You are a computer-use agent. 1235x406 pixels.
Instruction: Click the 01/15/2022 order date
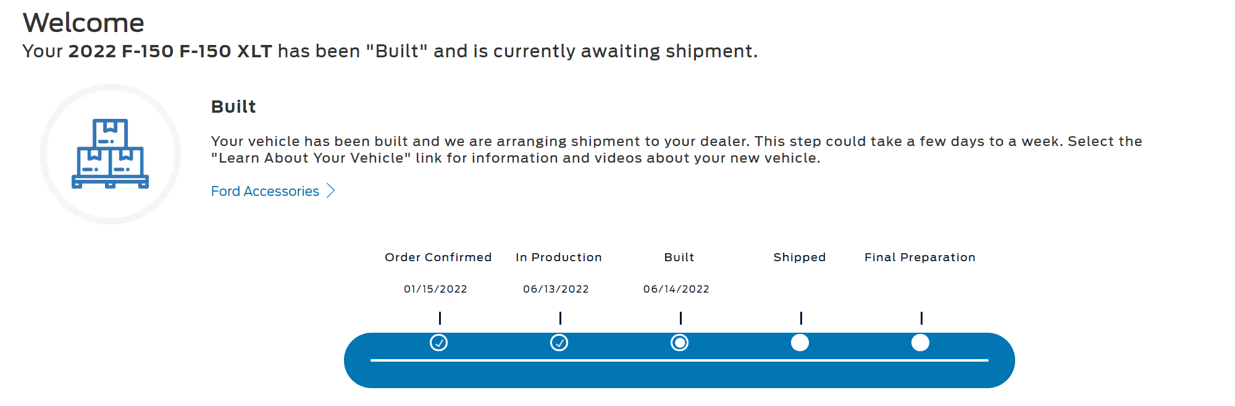(435, 289)
